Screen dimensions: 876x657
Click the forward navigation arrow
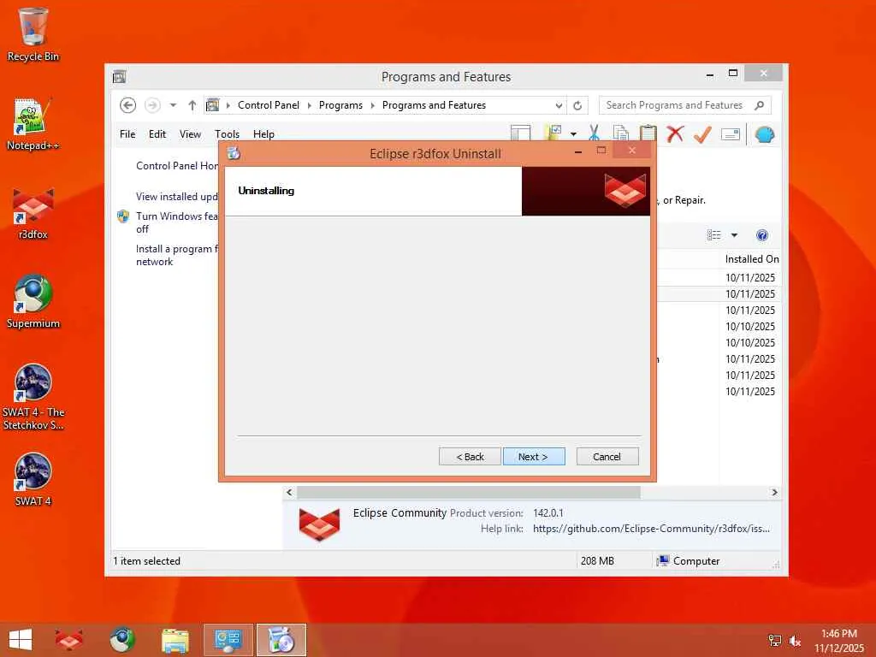(x=152, y=105)
